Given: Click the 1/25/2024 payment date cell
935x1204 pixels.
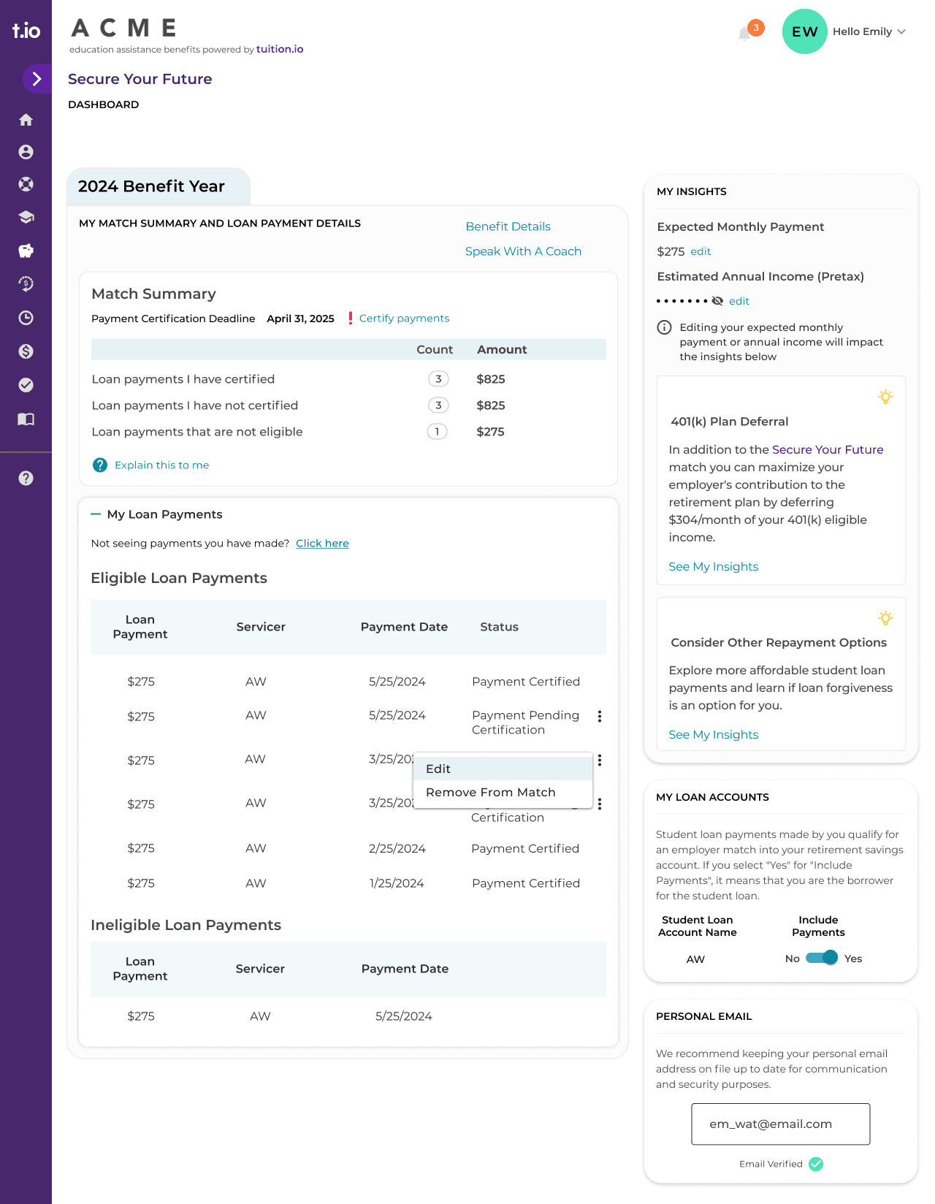Looking at the screenshot, I should (397, 883).
